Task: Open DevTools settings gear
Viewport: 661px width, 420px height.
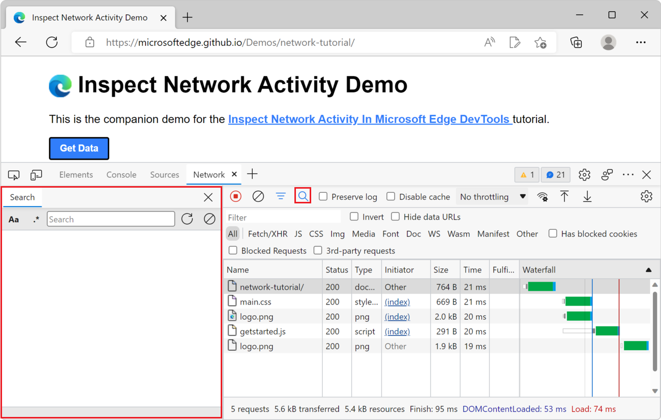Action: point(584,175)
